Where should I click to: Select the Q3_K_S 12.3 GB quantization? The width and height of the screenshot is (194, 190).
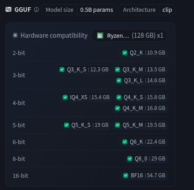coord(84,70)
